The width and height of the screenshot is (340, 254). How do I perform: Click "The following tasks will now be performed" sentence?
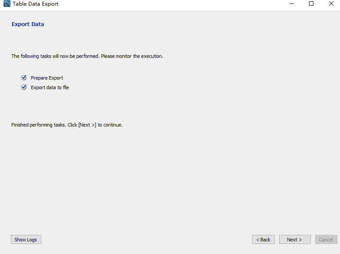tap(55, 56)
